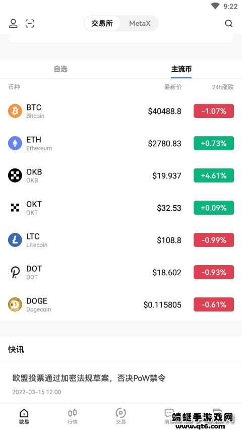Switch to MetaX mode
Image resolution: width=242 pixels, height=430 pixels.
click(x=140, y=23)
